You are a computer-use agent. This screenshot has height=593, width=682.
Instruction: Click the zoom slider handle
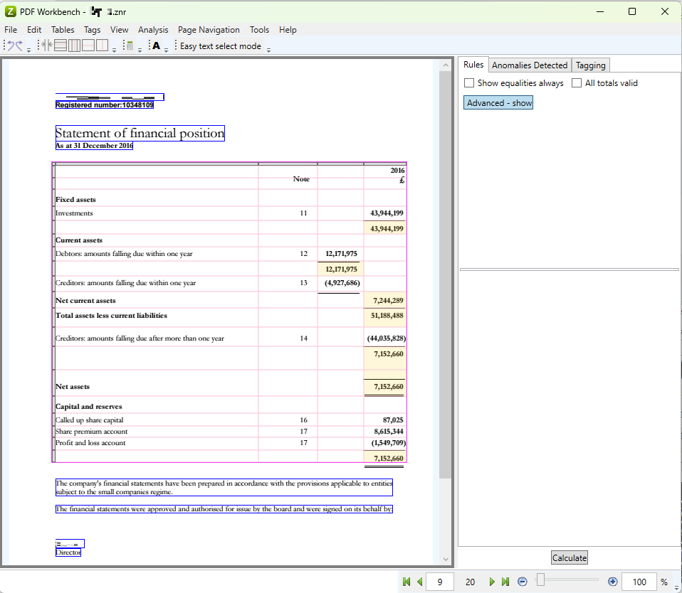coord(540,581)
